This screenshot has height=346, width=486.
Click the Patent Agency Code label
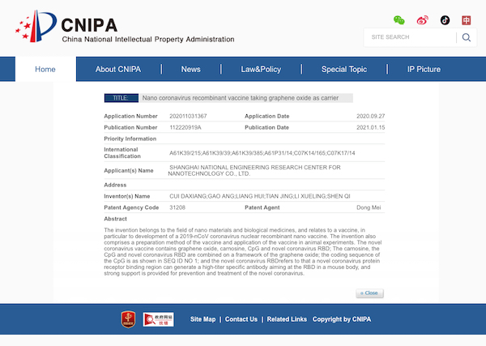coord(131,207)
